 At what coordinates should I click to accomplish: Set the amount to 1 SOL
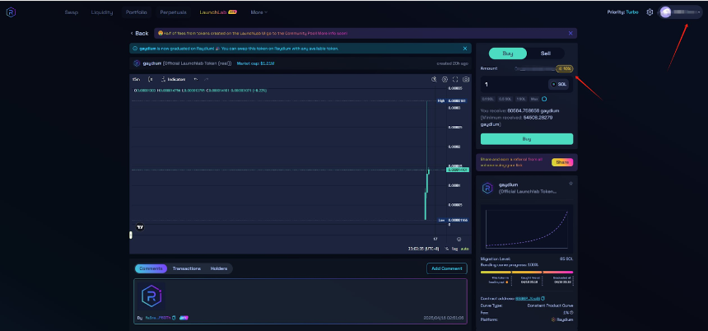521,99
